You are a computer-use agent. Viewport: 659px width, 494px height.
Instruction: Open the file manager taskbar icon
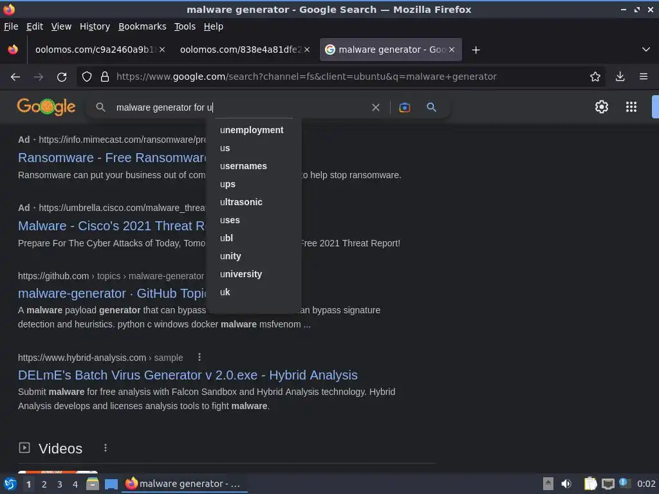(93, 484)
